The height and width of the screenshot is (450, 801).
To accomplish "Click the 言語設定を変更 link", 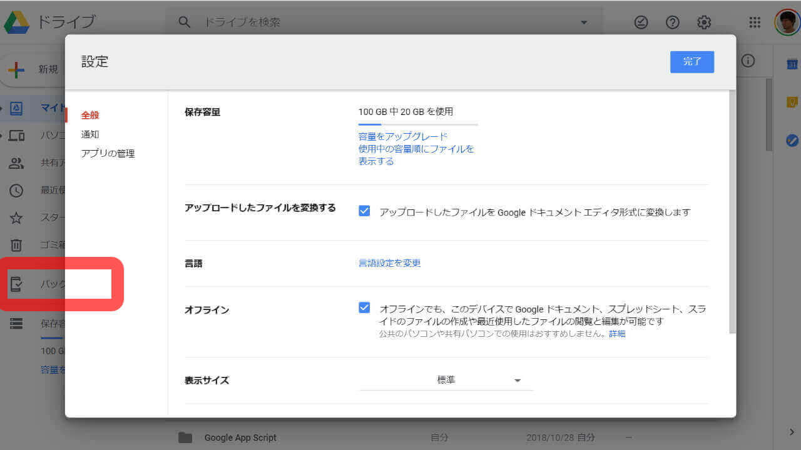I will coord(389,263).
